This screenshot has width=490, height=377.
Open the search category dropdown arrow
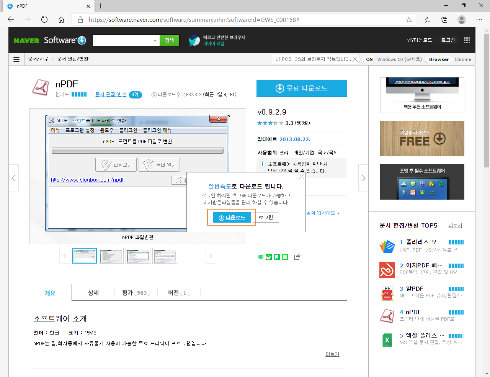coord(155,40)
